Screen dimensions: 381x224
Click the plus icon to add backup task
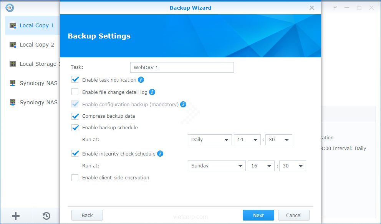[x=16, y=216]
